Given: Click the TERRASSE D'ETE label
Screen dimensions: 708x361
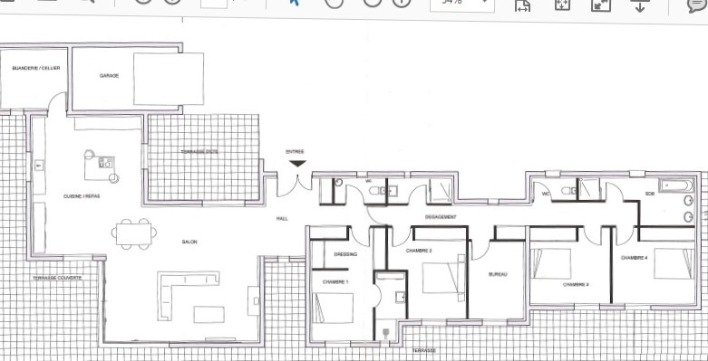Looking at the screenshot, I should click(199, 152).
